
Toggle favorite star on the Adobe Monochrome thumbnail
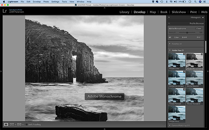pos(202,54)
